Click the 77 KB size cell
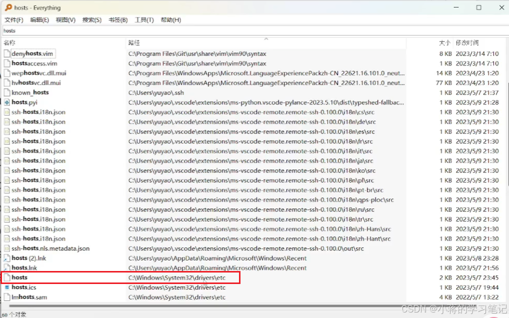 point(444,82)
